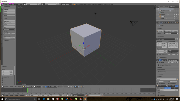Expand the Shading panel
The width and height of the screenshot is (180, 101).
click(x=160, y=67)
